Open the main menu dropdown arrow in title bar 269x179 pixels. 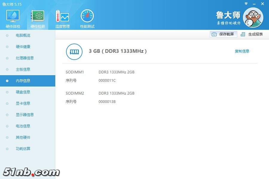click(x=246, y=4)
